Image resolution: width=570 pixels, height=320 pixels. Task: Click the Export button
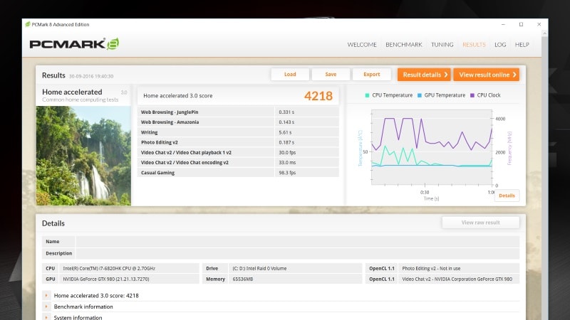371,75
